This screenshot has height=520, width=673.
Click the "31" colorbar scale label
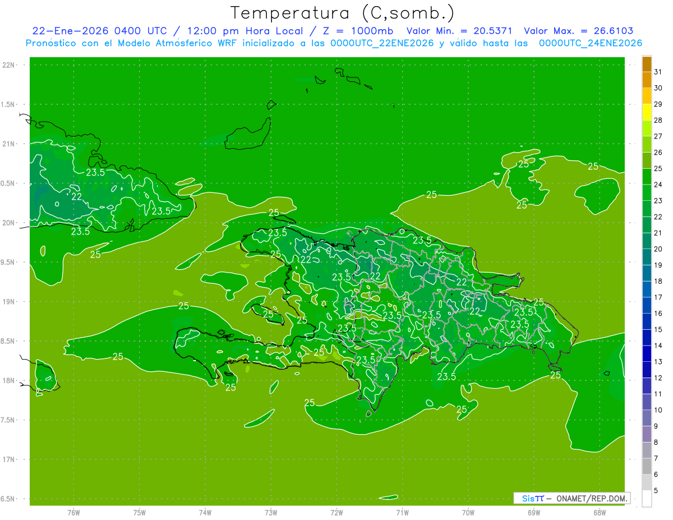pyautogui.click(x=658, y=72)
